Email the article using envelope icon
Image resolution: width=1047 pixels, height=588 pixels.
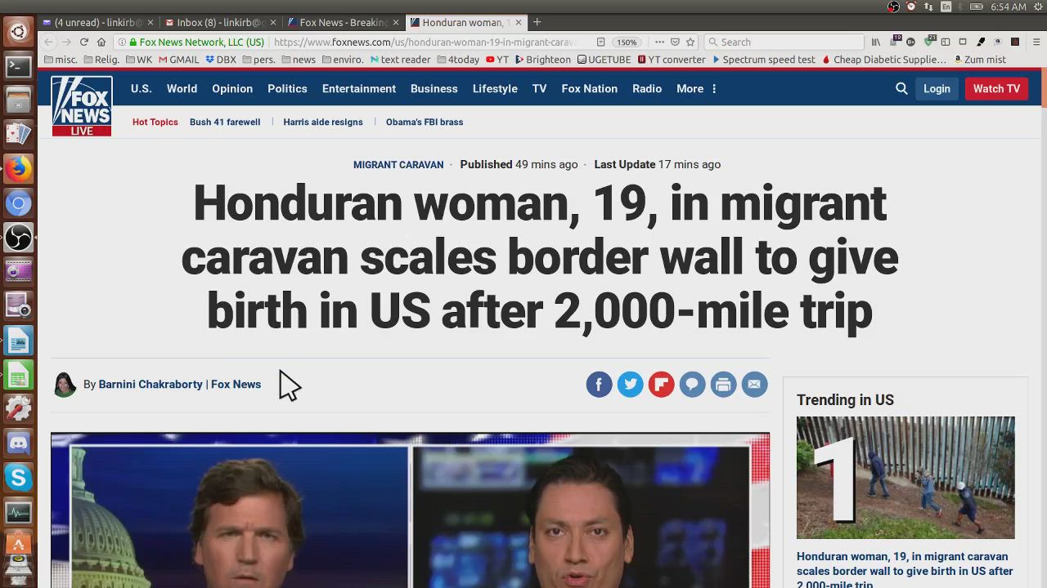(754, 384)
